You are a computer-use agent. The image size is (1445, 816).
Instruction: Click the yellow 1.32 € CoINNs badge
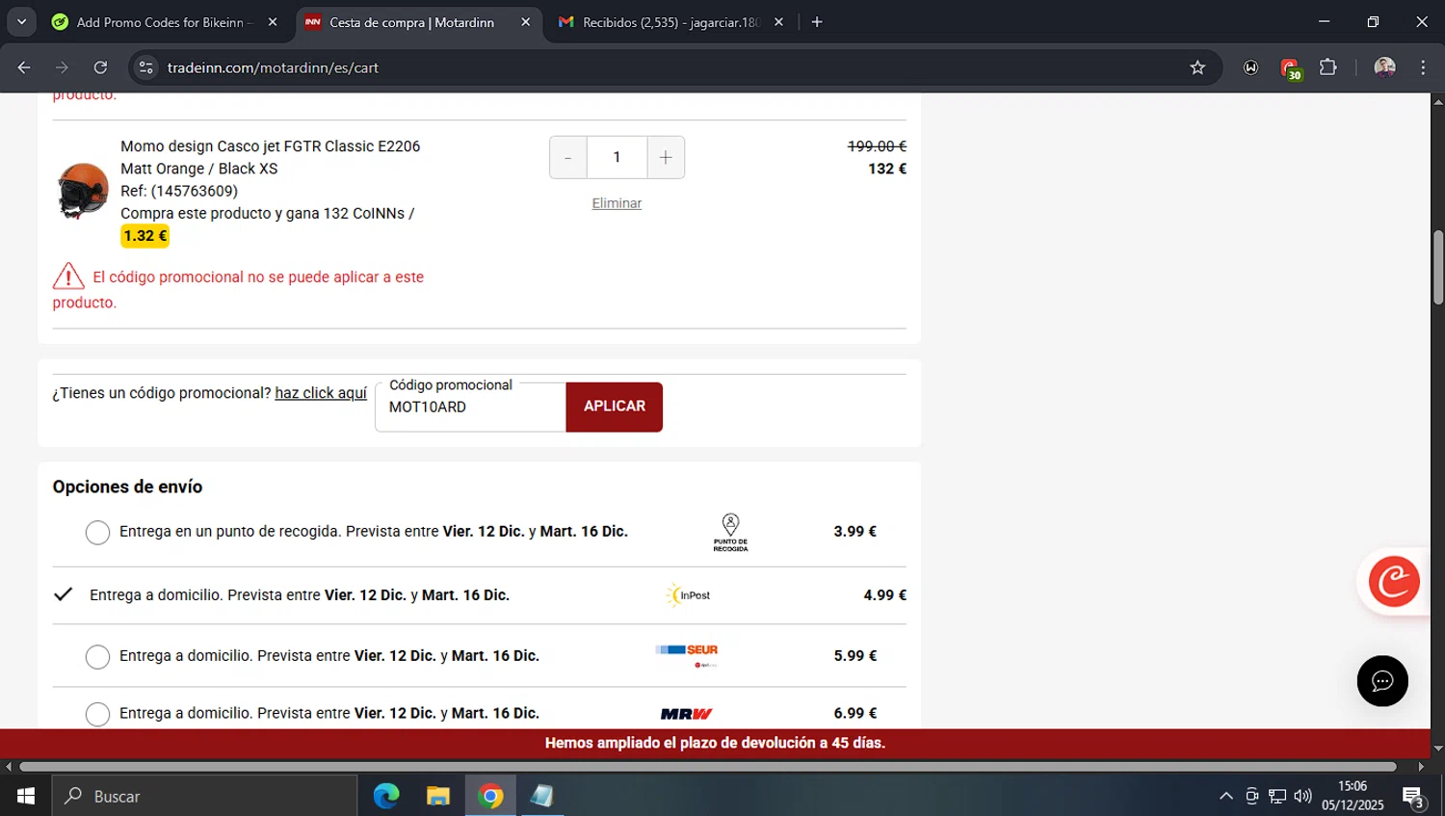coord(145,236)
